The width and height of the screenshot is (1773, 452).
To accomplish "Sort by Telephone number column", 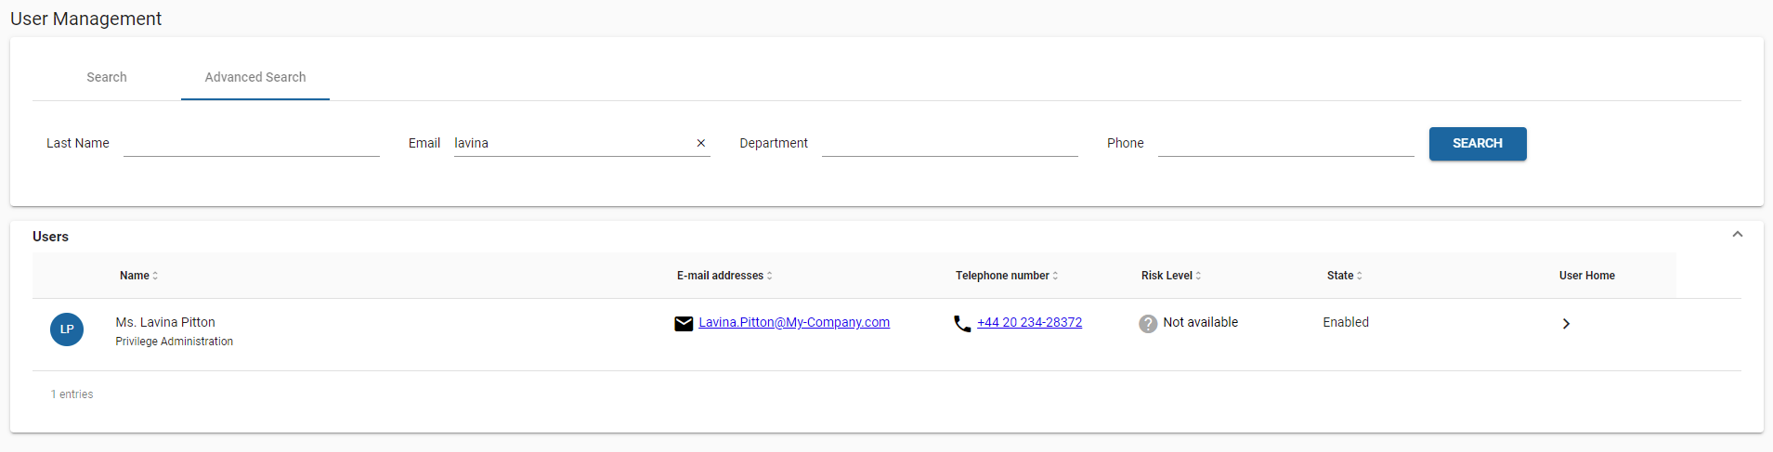I will (x=1006, y=276).
